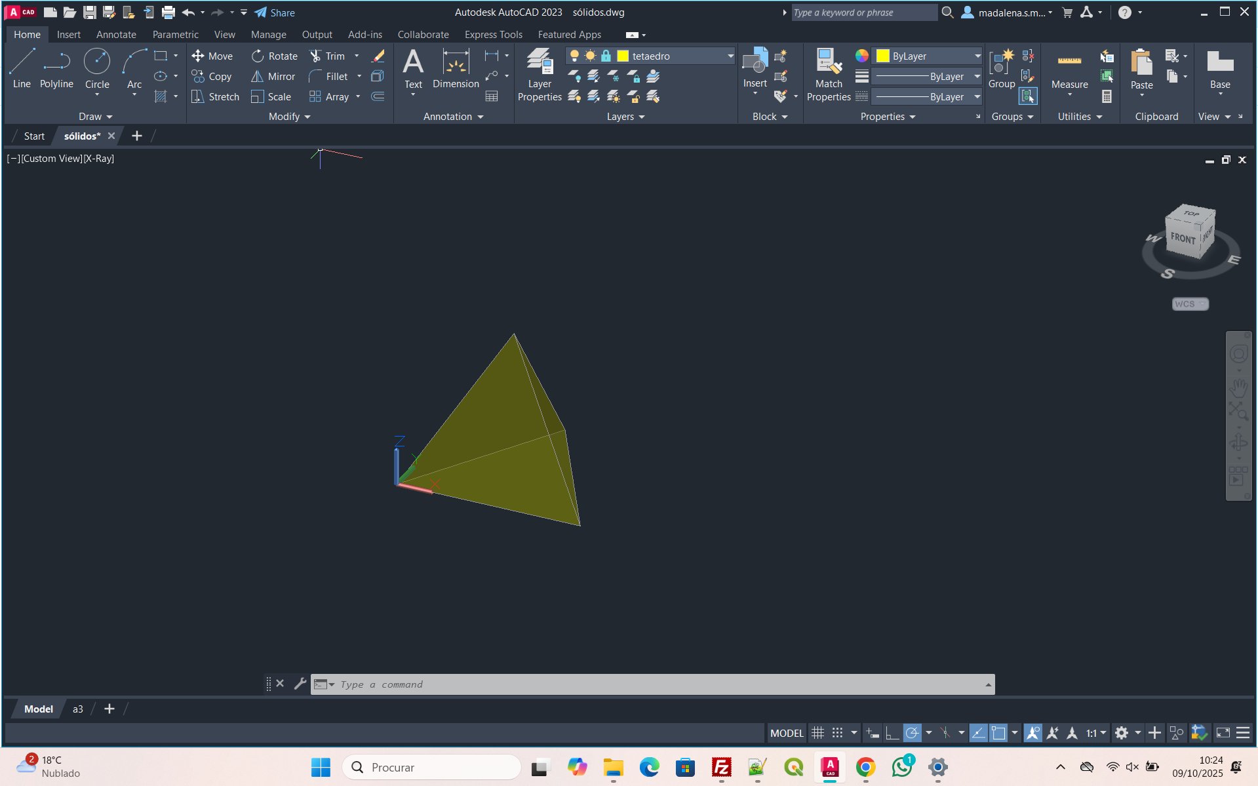The height and width of the screenshot is (786, 1258).
Task: Open the annotation scale 1:1 dropdown
Action: click(x=1096, y=733)
